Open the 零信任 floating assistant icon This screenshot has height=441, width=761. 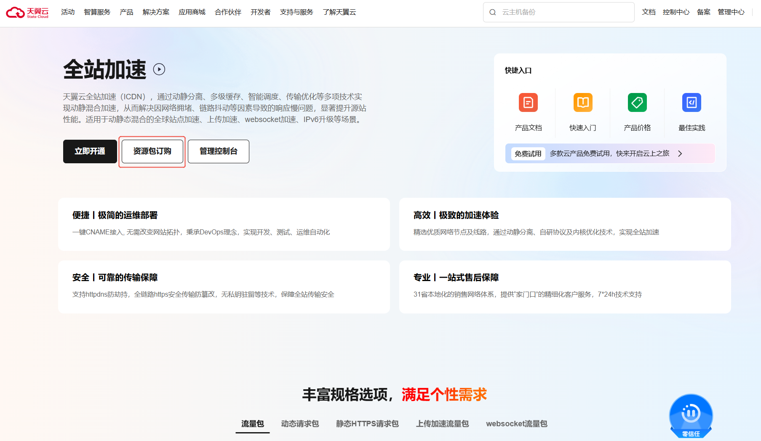pyautogui.click(x=691, y=416)
